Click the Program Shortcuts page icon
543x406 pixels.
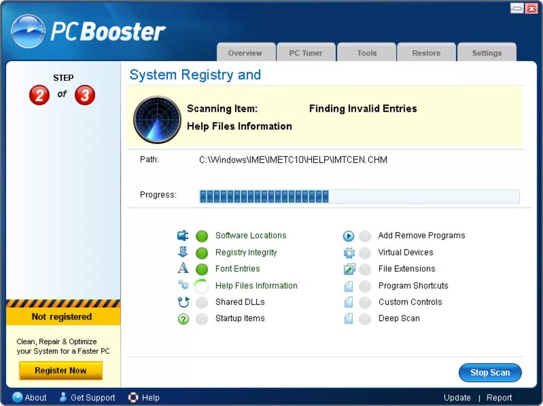pos(349,286)
